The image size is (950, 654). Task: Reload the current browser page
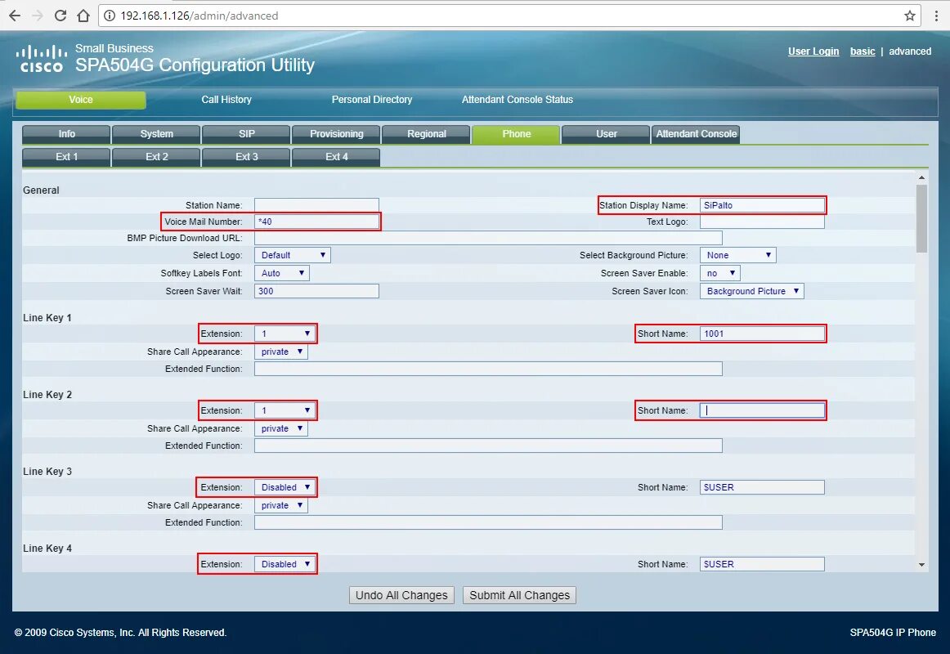coord(60,16)
